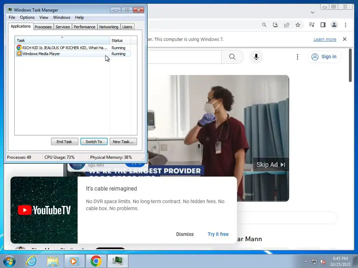
Task: Click the YouTube search input field
Action: tap(185, 57)
